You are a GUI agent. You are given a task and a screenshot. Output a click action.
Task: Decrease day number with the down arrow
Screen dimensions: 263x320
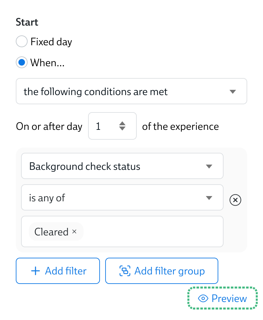point(122,129)
